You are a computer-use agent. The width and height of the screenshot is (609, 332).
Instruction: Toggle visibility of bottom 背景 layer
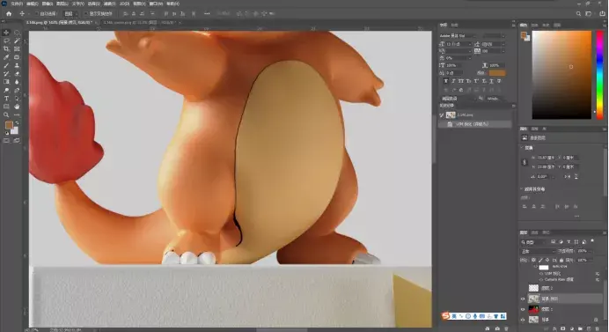[x=523, y=320]
